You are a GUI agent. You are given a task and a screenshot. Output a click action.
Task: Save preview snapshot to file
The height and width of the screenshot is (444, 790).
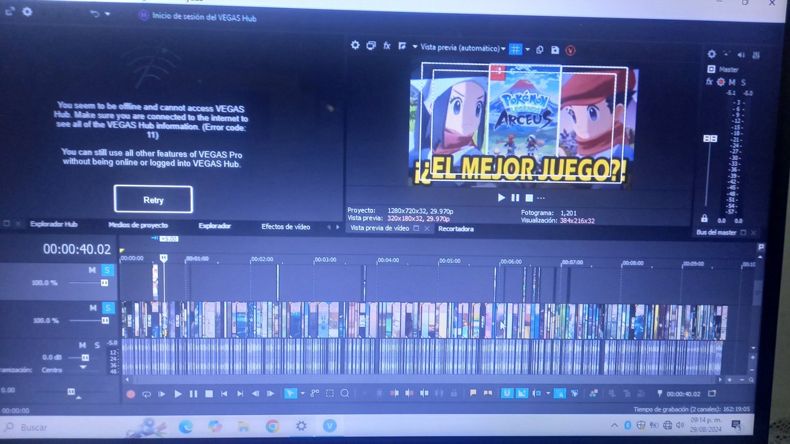coord(555,49)
